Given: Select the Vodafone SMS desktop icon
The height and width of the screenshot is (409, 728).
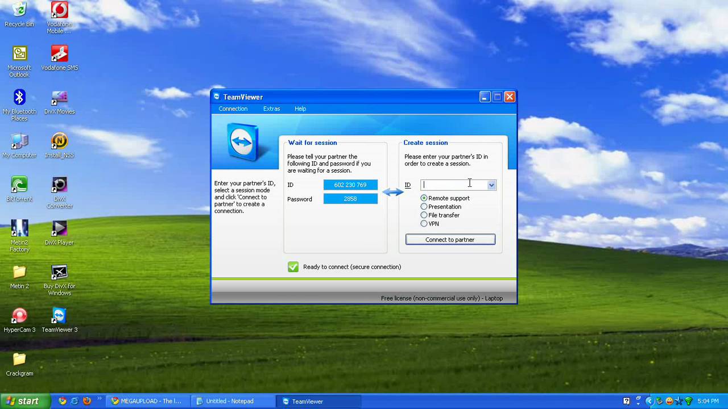Looking at the screenshot, I should 59,59.
